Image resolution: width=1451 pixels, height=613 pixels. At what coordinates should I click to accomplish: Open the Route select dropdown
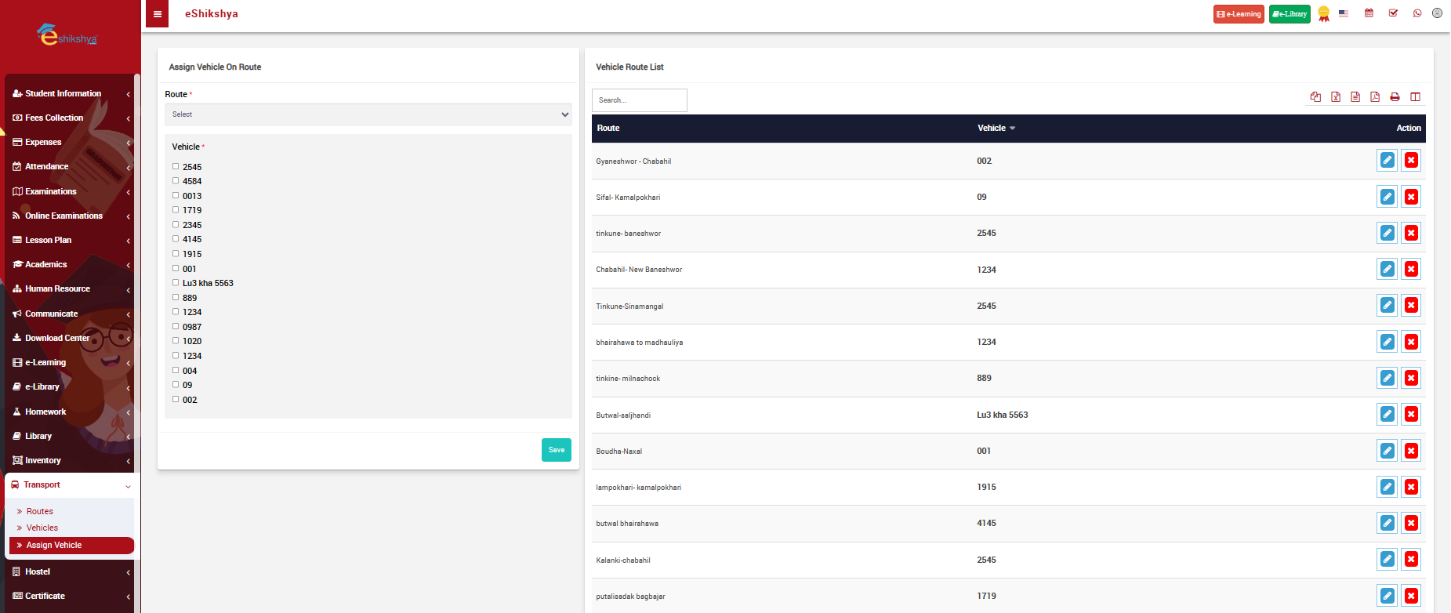(x=368, y=114)
